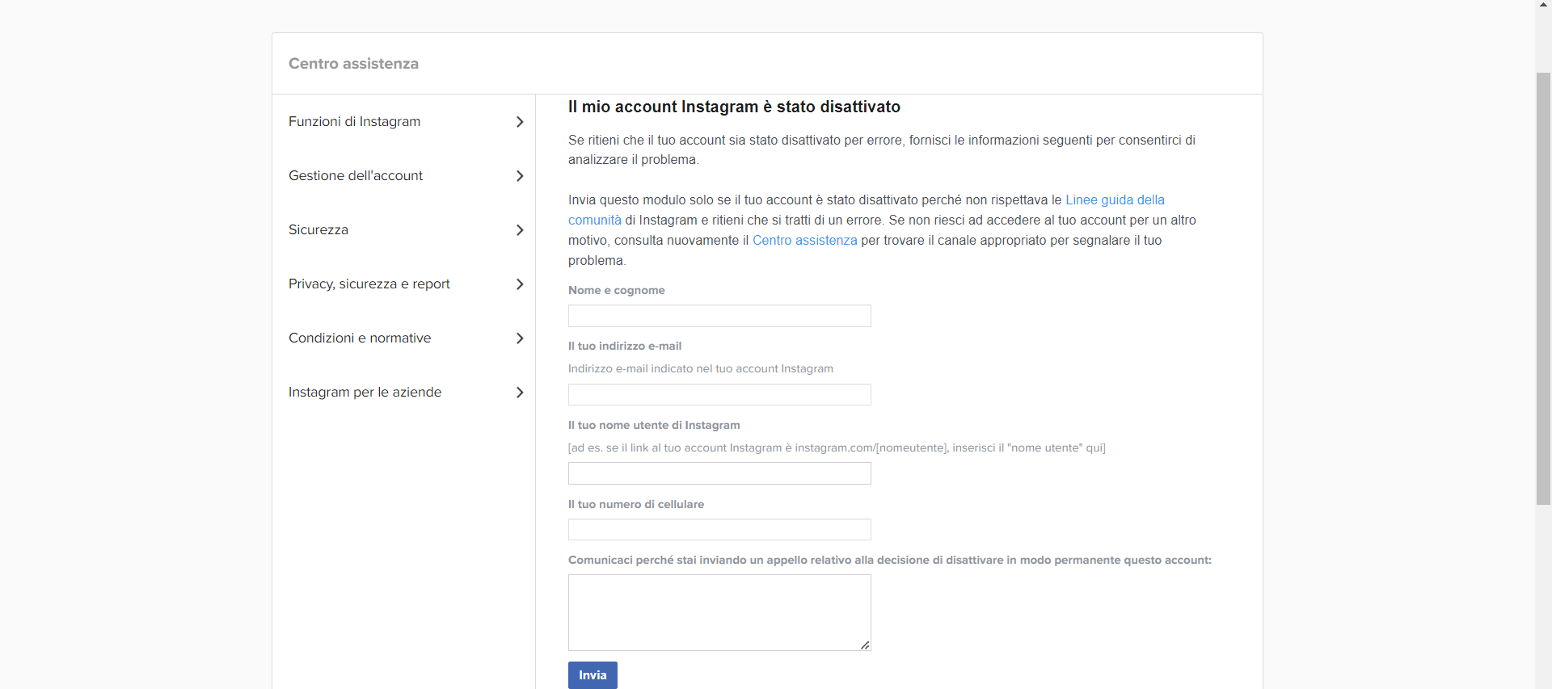Click the "Il tuo numero di cellulare" field
This screenshot has width=1552, height=689.
tap(719, 529)
